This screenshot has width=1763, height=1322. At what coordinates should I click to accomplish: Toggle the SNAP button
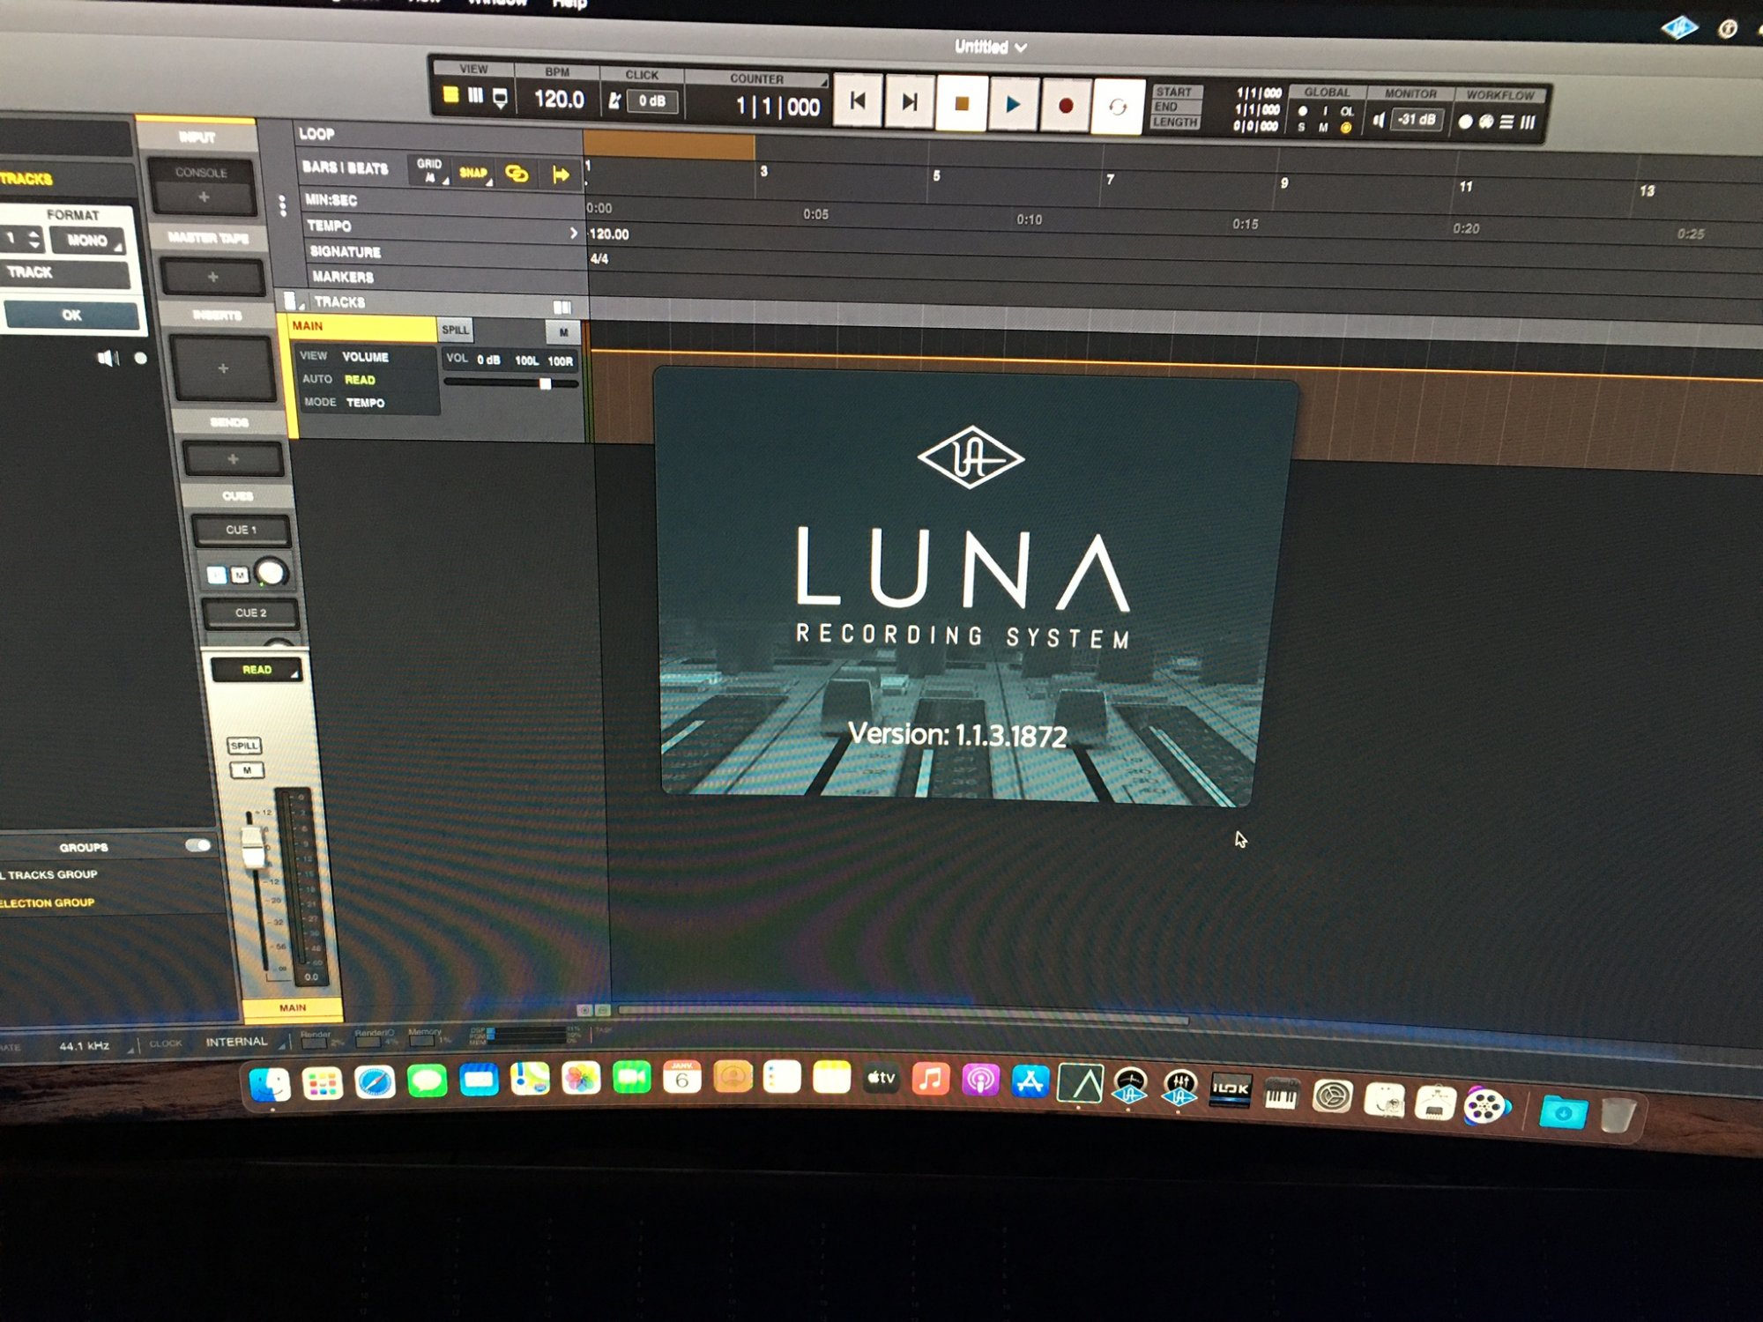pyautogui.click(x=473, y=173)
